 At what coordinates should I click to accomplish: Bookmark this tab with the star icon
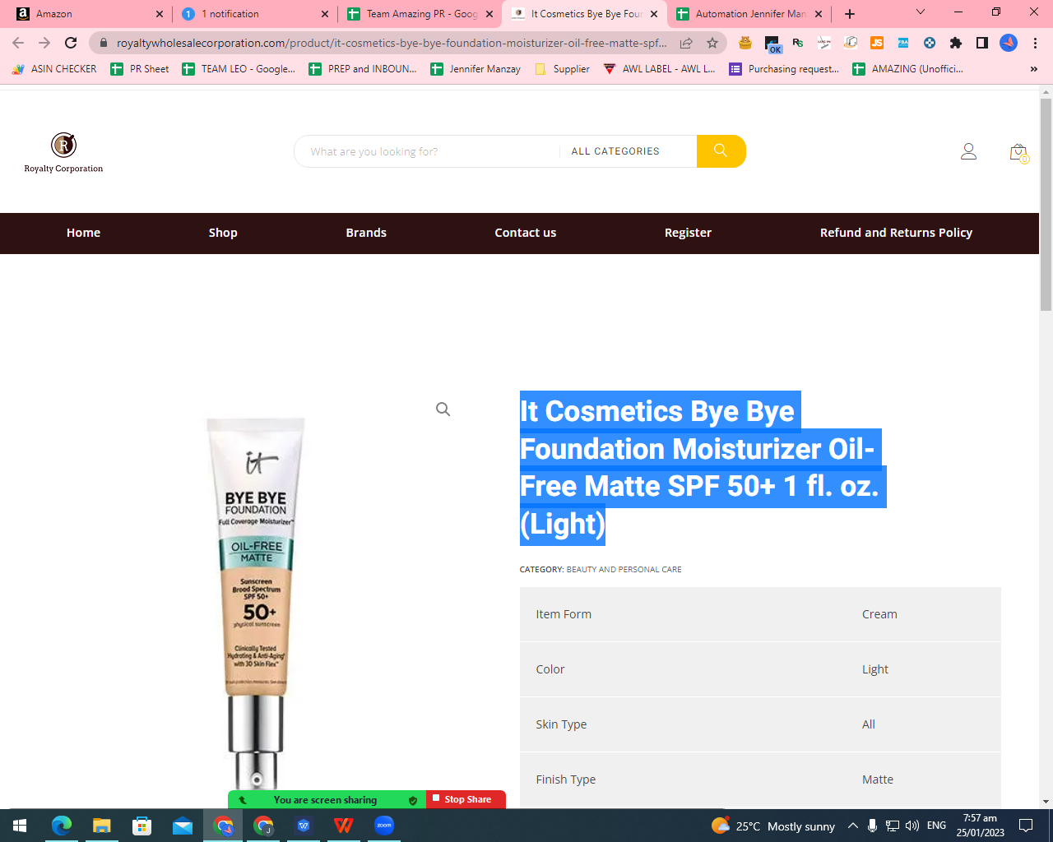click(712, 43)
